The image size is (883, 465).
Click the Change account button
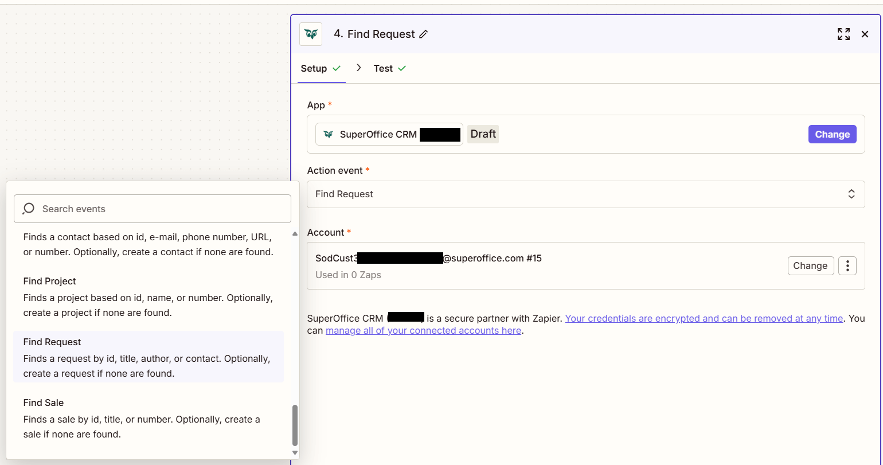tap(810, 265)
